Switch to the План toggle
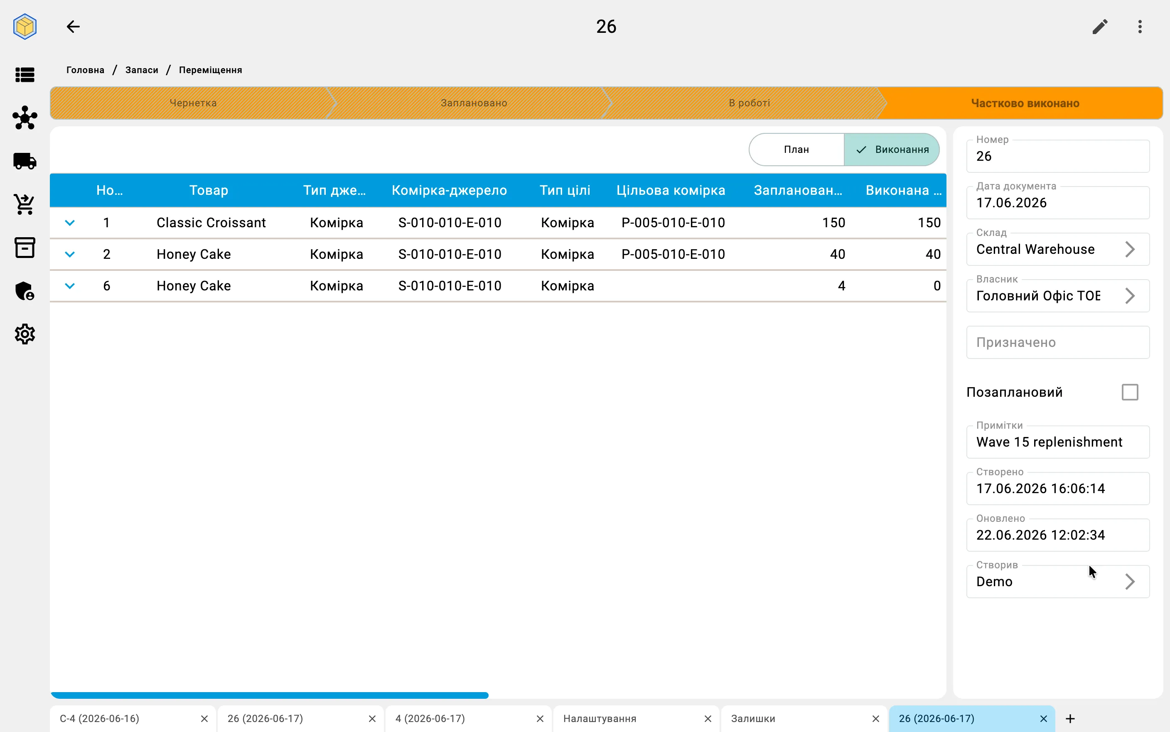 pos(796,150)
